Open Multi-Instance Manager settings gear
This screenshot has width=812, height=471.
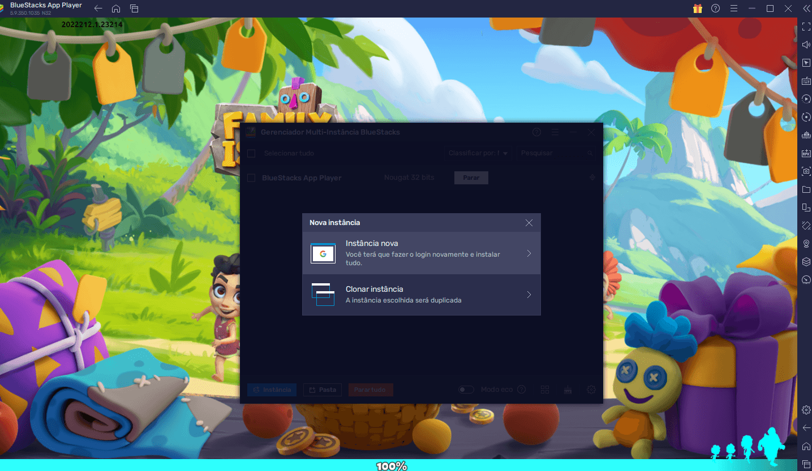(x=591, y=390)
